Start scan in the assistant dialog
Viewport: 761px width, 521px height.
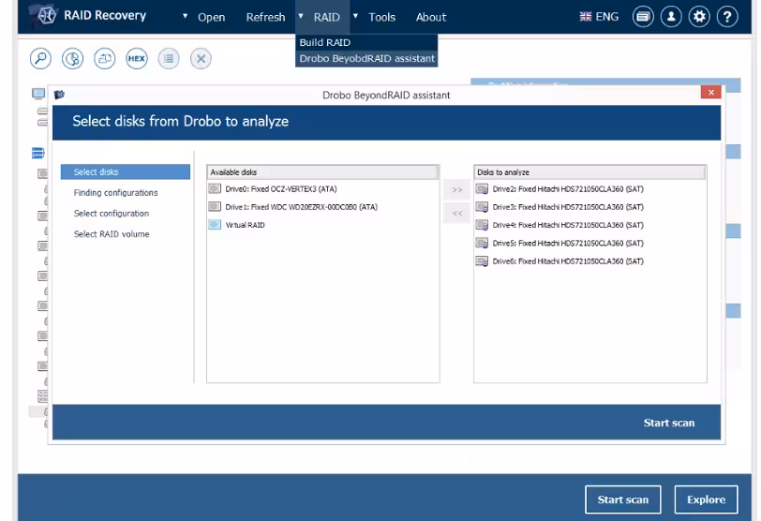tap(669, 423)
